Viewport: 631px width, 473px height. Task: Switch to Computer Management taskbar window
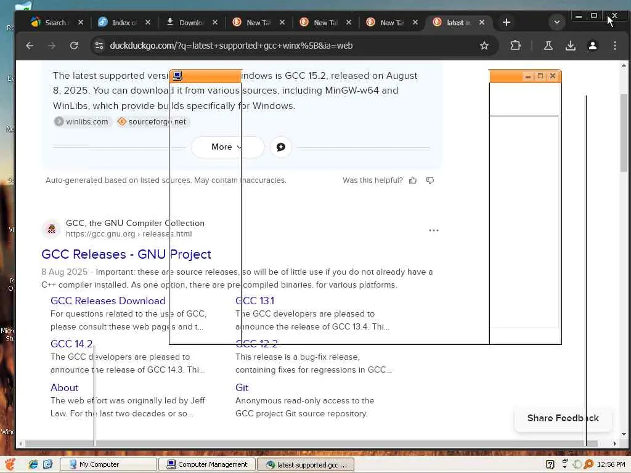pyautogui.click(x=207, y=464)
